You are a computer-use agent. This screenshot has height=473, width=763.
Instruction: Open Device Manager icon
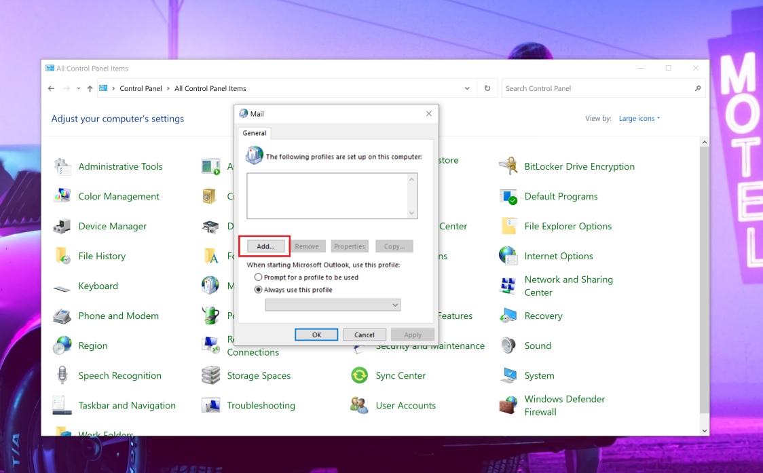(62, 226)
